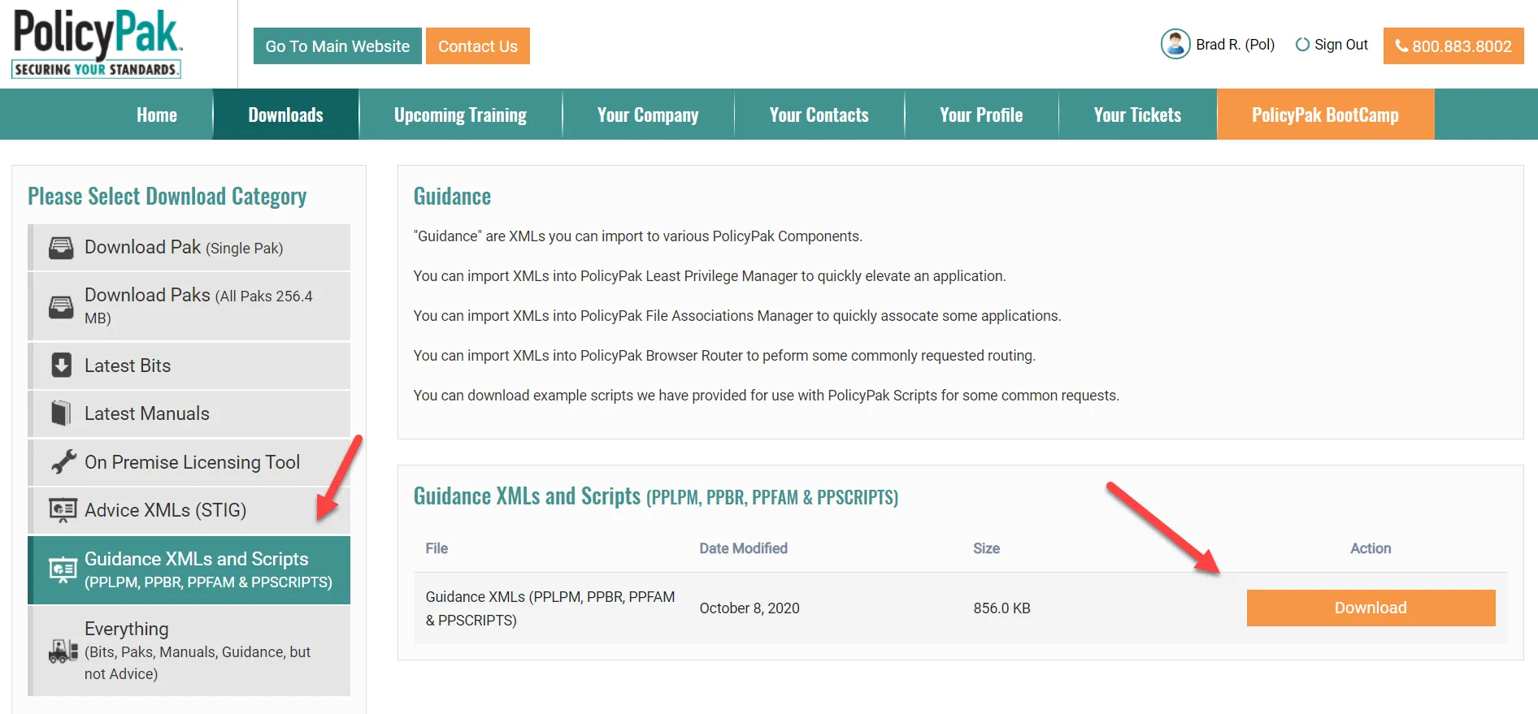Click the Guidance XMLs and Scripts table heading
The width and height of the screenshot is (1538, 714).
(656, 496)
